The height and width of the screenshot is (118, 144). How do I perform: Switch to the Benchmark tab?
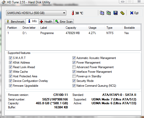[15, 22]
